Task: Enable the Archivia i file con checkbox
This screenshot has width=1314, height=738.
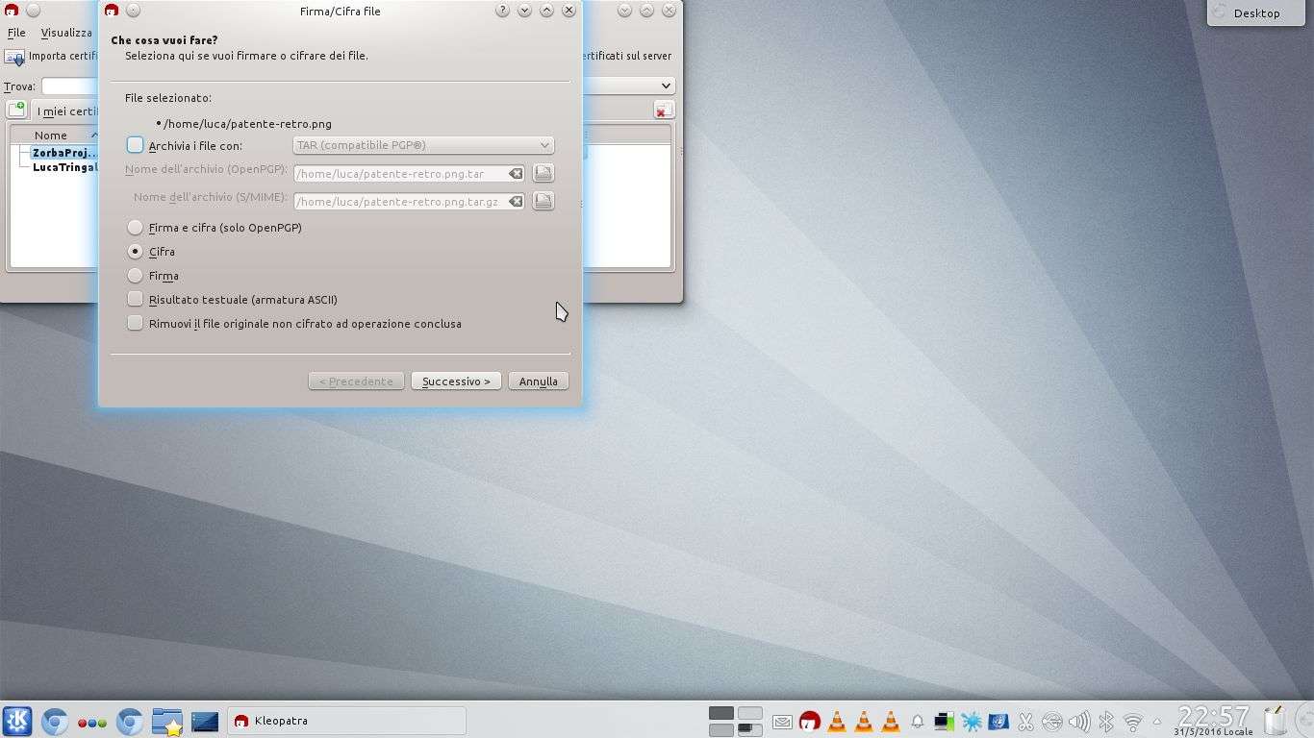Action: (x=136, y=145)
